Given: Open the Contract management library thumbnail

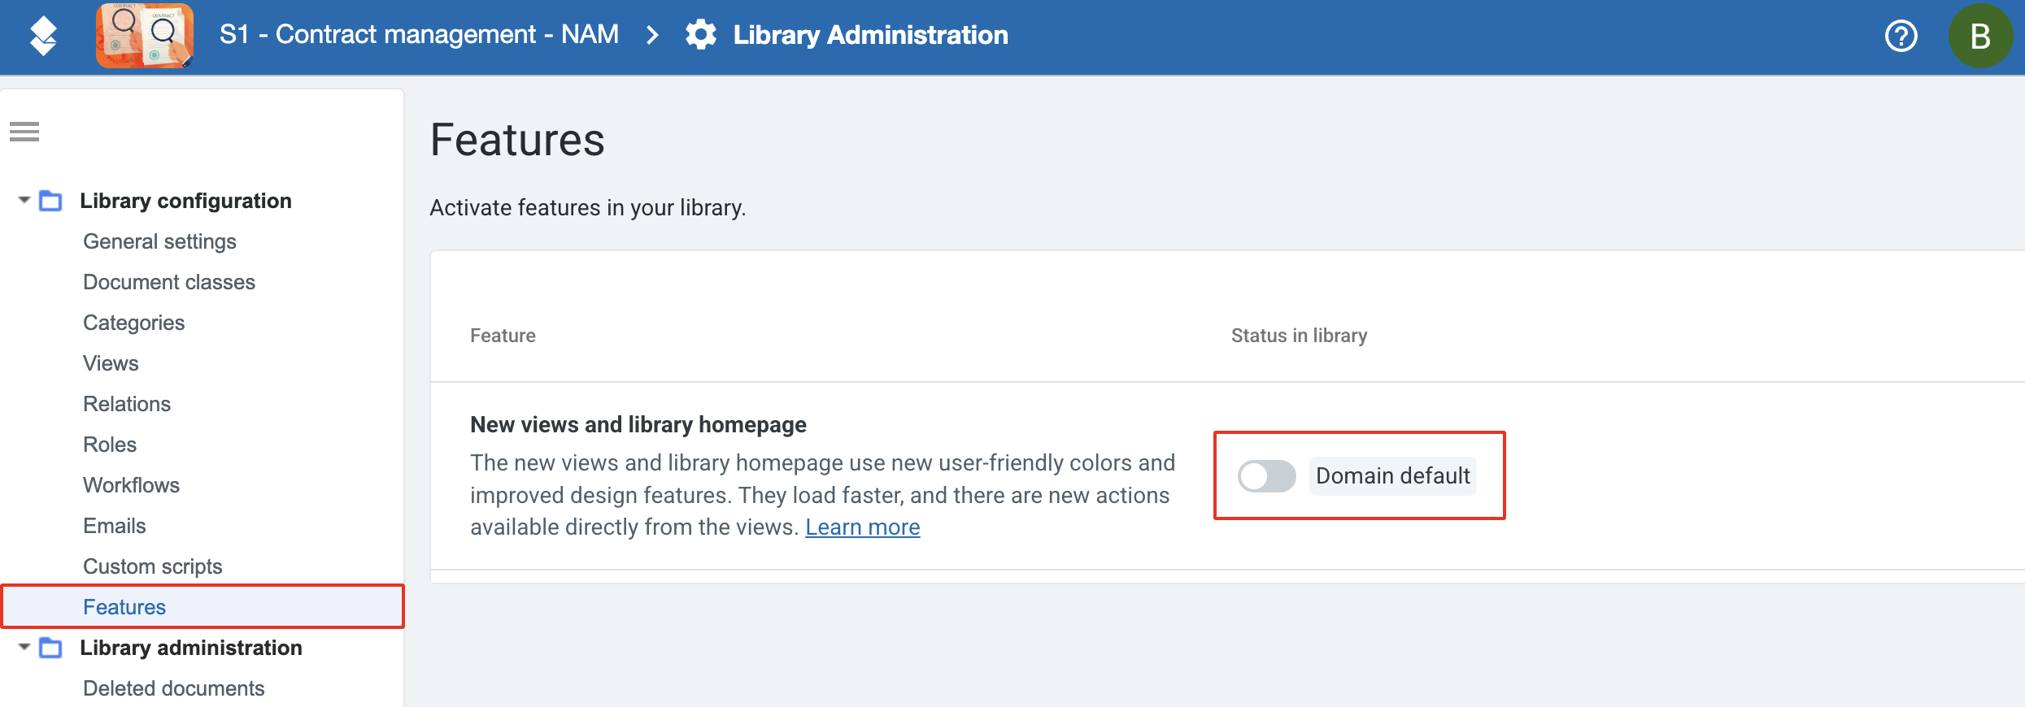Looking at the screenshot, I should pyautogui.click(x=145, y=35).
